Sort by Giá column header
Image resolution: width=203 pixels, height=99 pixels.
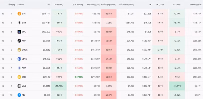(49, 5)
